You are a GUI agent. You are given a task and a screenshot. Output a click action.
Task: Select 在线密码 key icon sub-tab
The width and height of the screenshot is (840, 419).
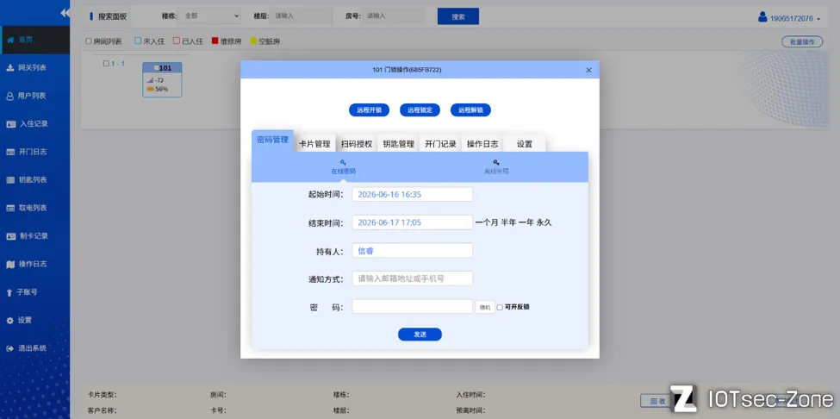pyautogui.click(x=344, y=162)
